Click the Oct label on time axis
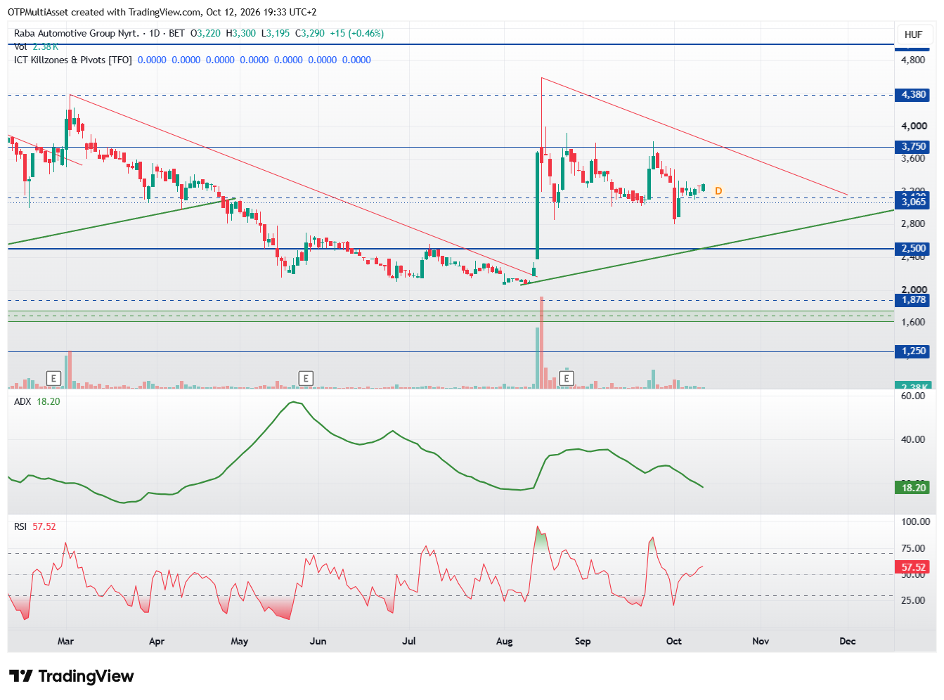 (x=673, y=641)
